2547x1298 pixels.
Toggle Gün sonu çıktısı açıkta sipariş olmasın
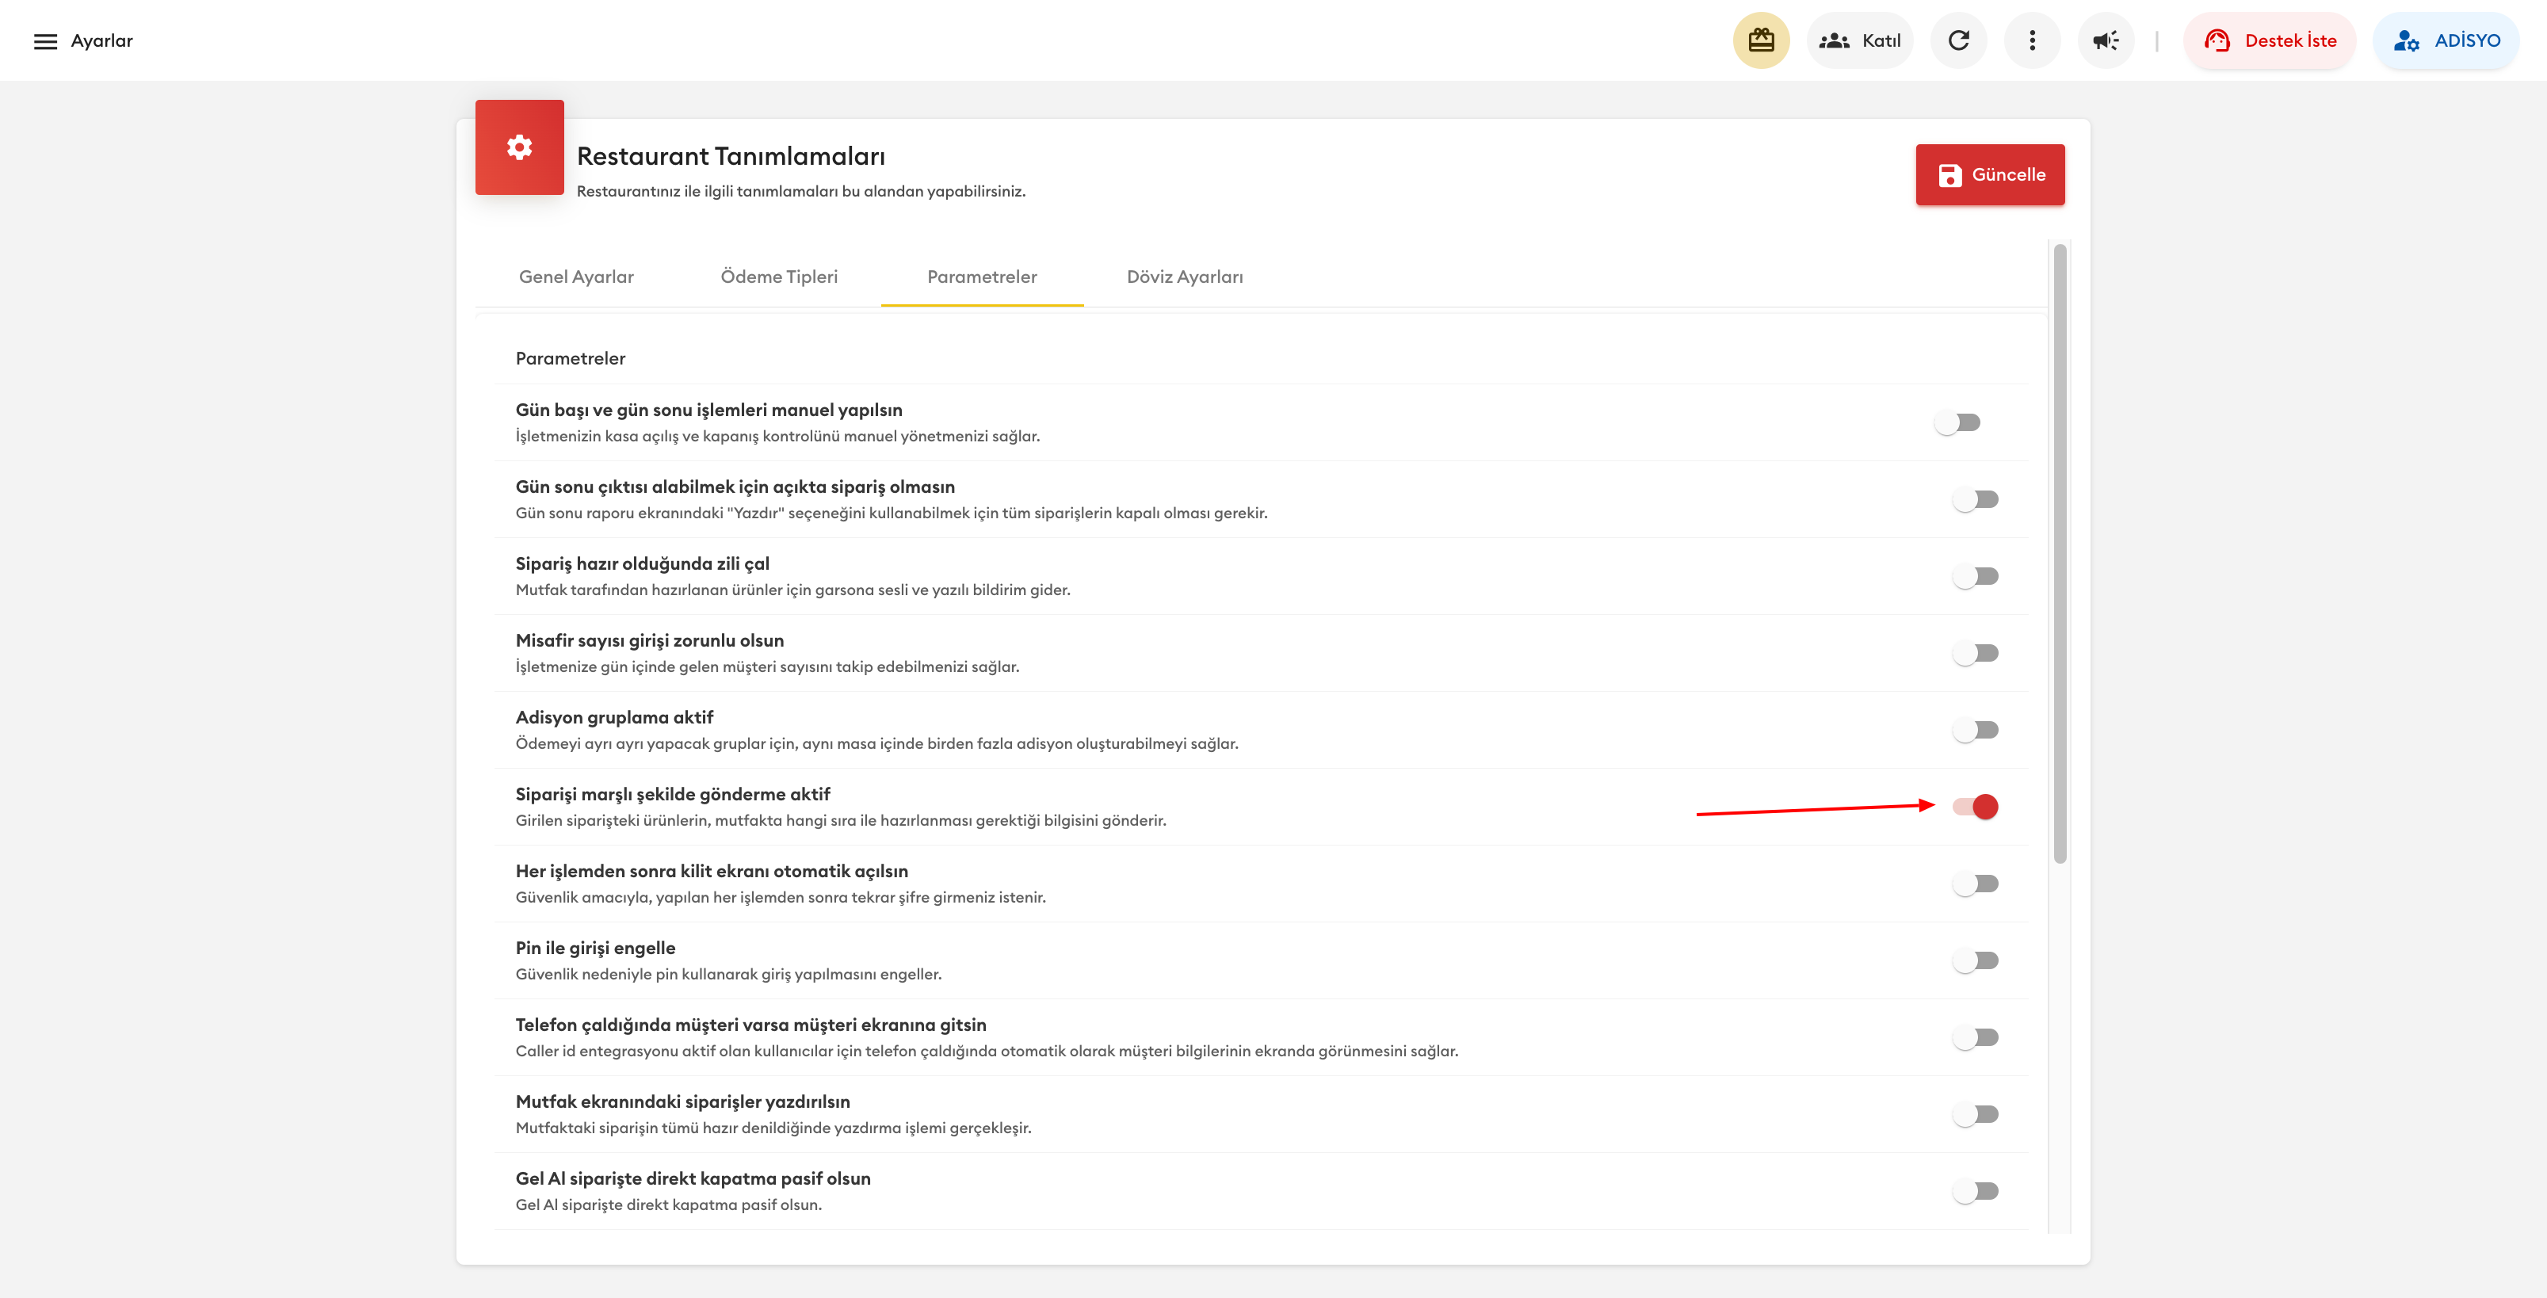pos(1976,499)
